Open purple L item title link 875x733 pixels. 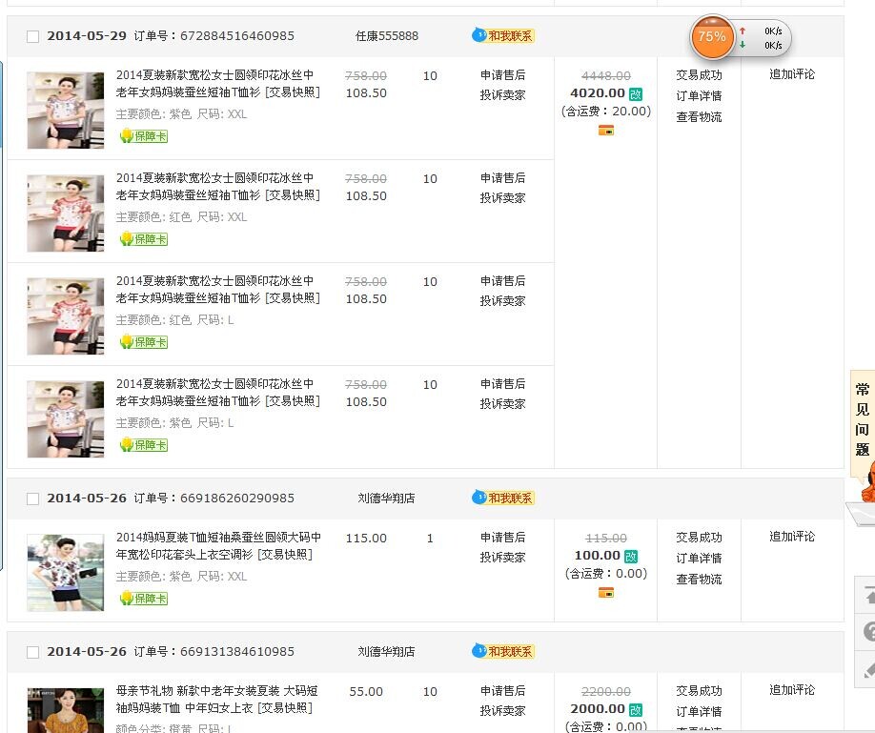tap(218, 393)
